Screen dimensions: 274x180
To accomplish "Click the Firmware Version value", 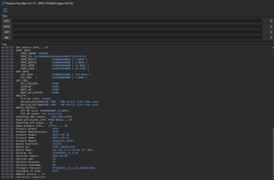I will tap(74, 168).
